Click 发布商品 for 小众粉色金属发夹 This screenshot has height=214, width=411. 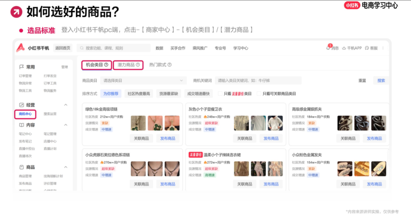click(374, 184)
